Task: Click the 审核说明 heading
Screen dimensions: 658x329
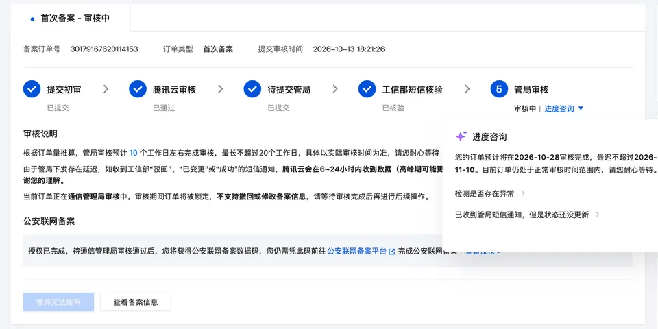Action: [x=40, y=134]
